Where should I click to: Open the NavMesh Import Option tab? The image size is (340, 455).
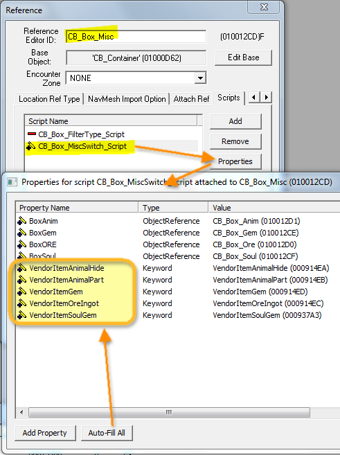[127, 99]
